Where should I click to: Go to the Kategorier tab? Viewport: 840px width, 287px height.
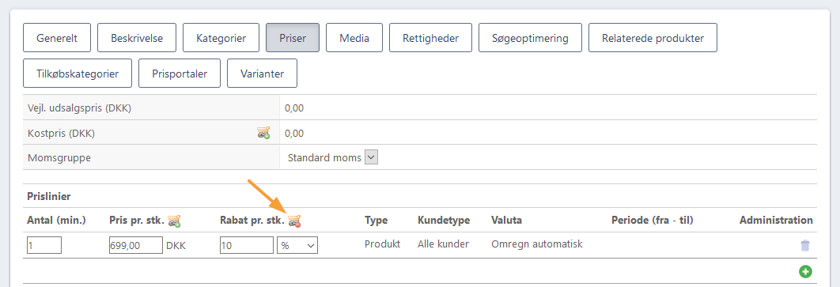point(221,38)
